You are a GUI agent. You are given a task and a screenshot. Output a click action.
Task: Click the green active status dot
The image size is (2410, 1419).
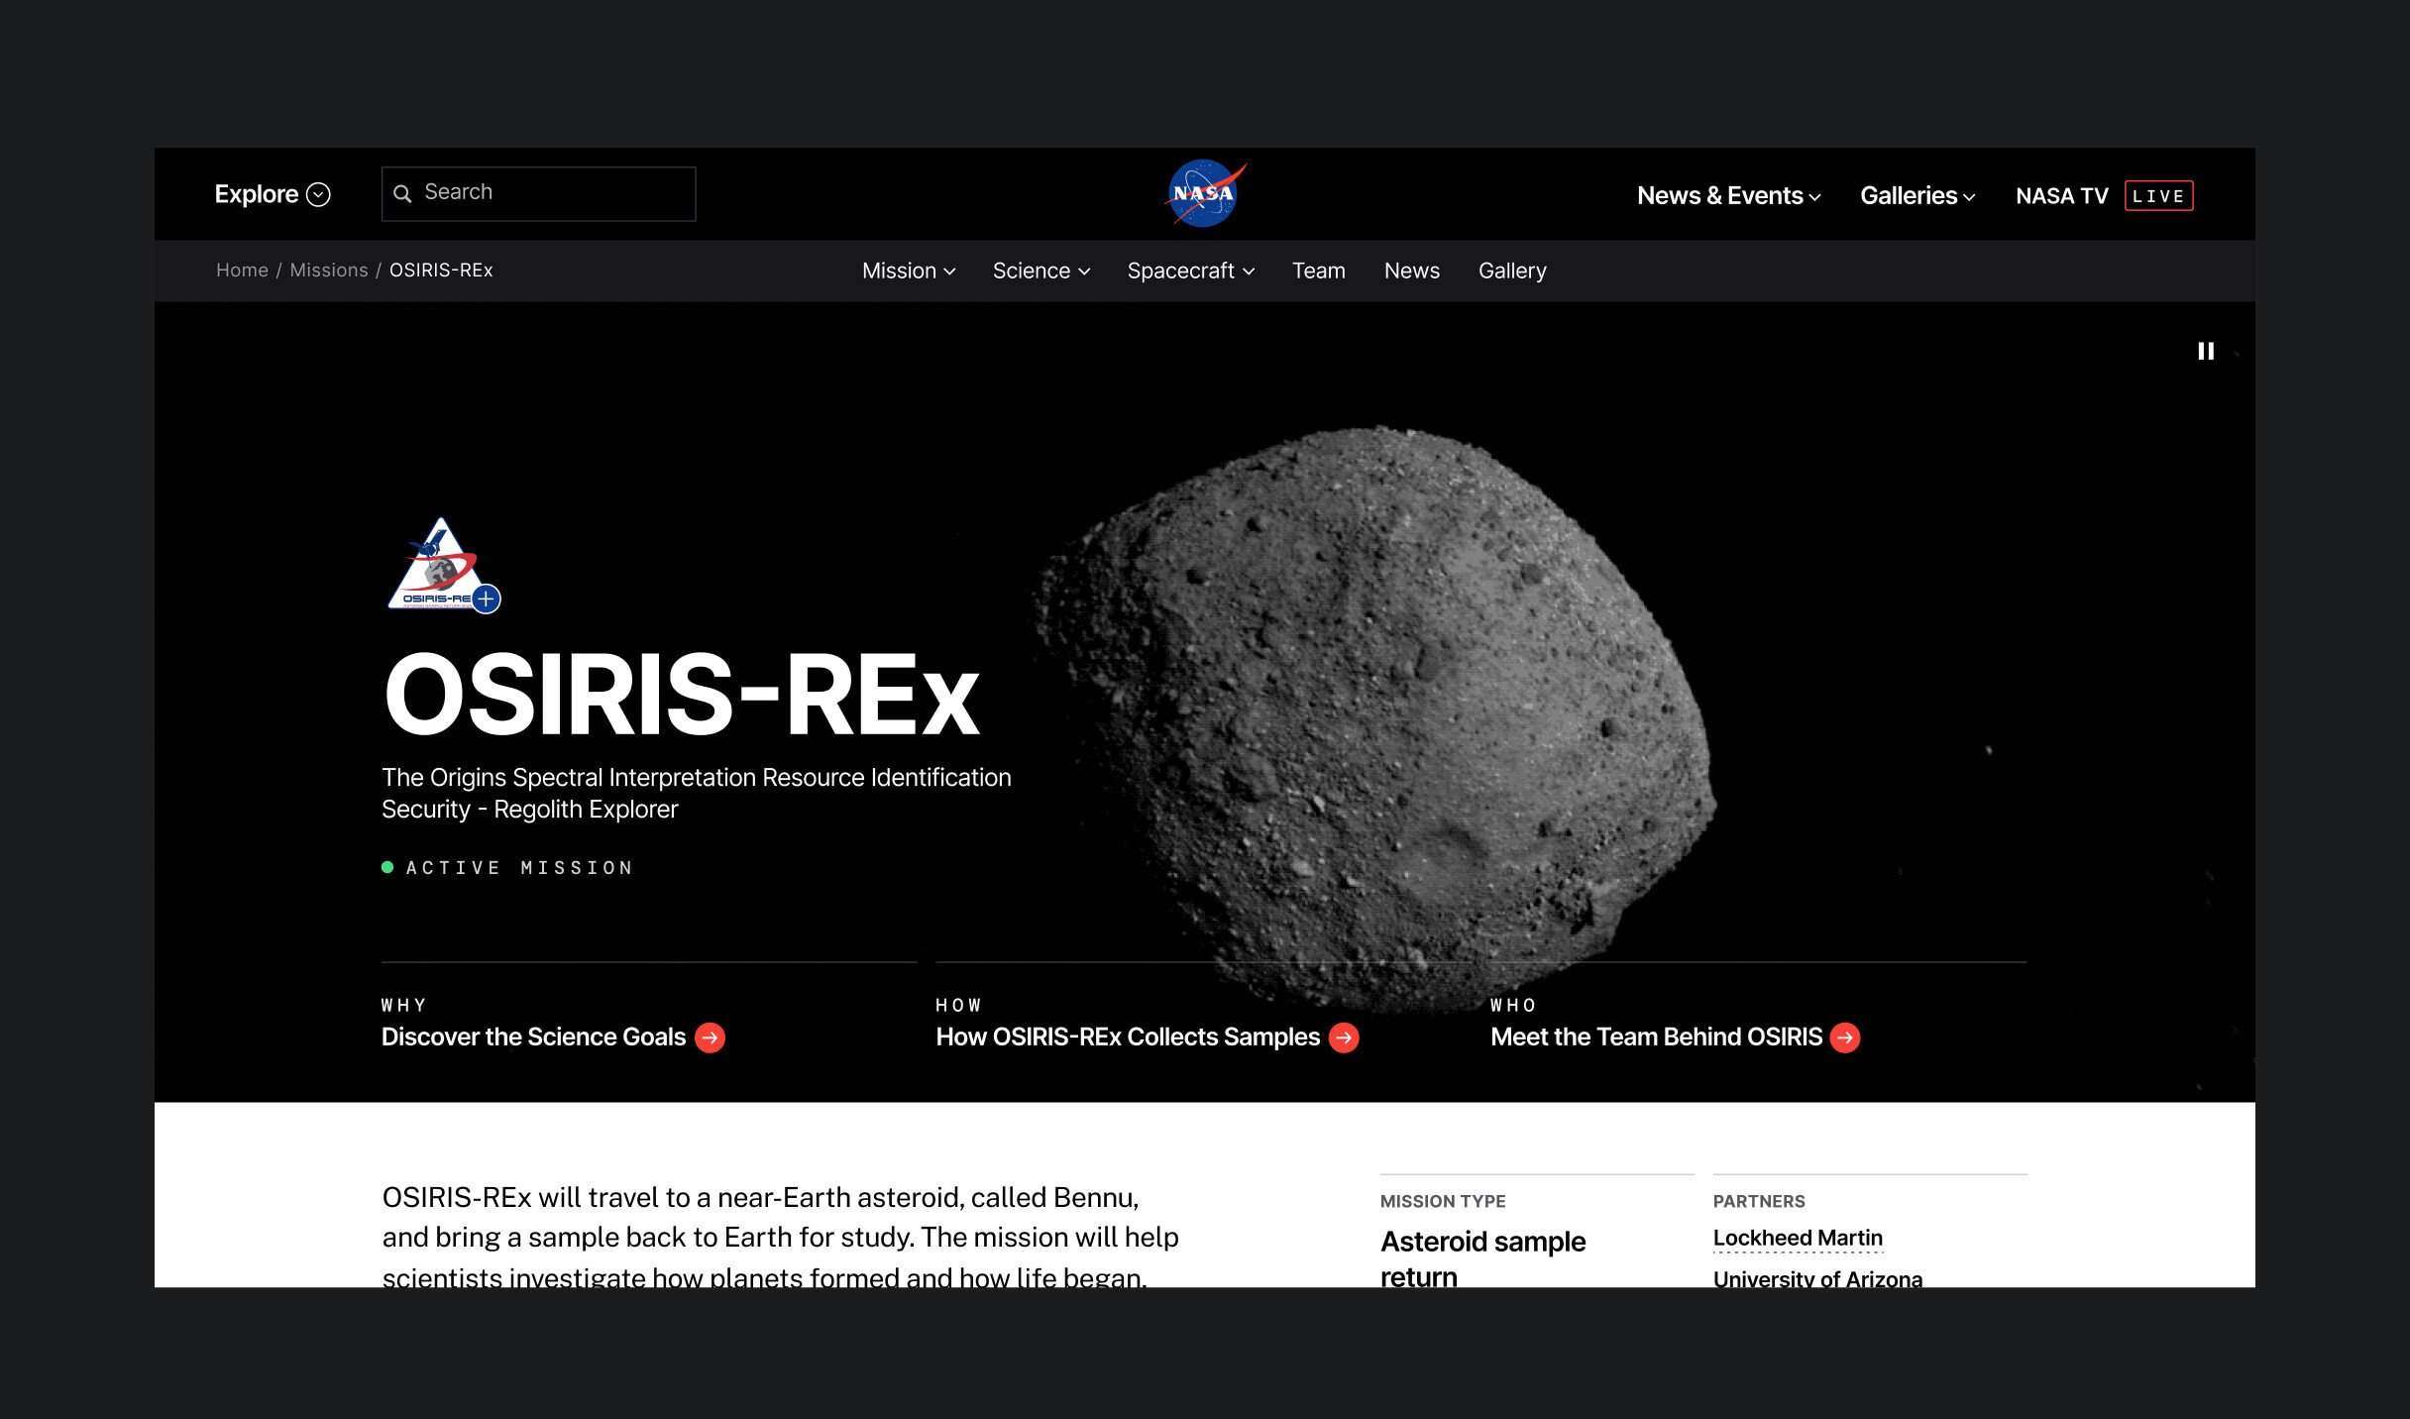pos(387,867)
